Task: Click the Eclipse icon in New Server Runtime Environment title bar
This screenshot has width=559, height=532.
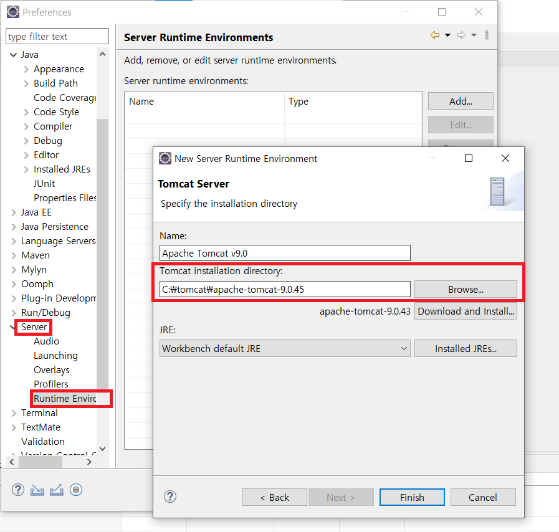Action: [165, 158]
